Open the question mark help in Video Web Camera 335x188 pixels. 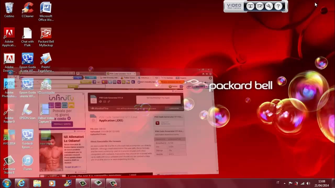(278, 6)
